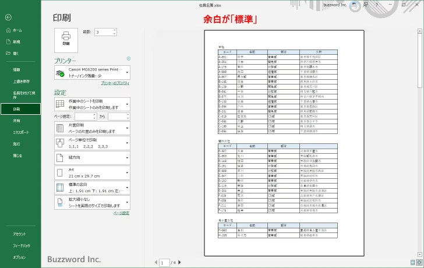Open 作業中のシートを印刷 dropdown
The width and height of the screenshot is (424, 268).
coord(92,104)
